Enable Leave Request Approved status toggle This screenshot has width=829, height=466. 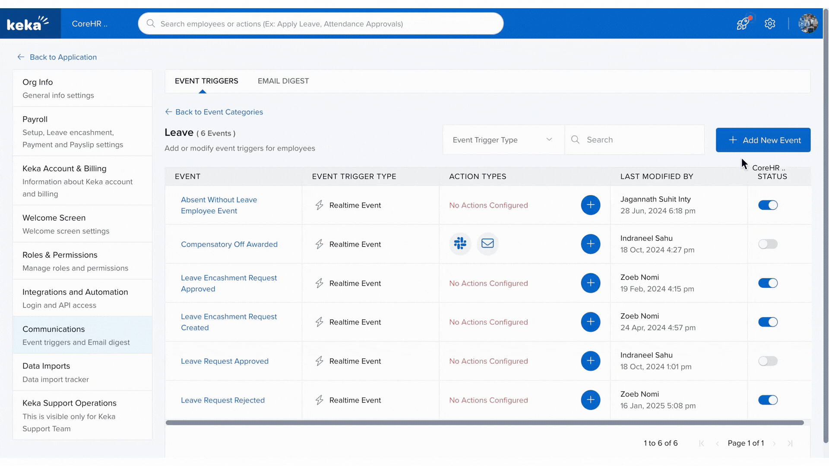pyautogui.click(x=768, y=361)
